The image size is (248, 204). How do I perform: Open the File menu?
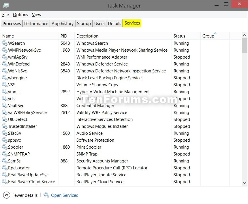(x=5, y=15)
